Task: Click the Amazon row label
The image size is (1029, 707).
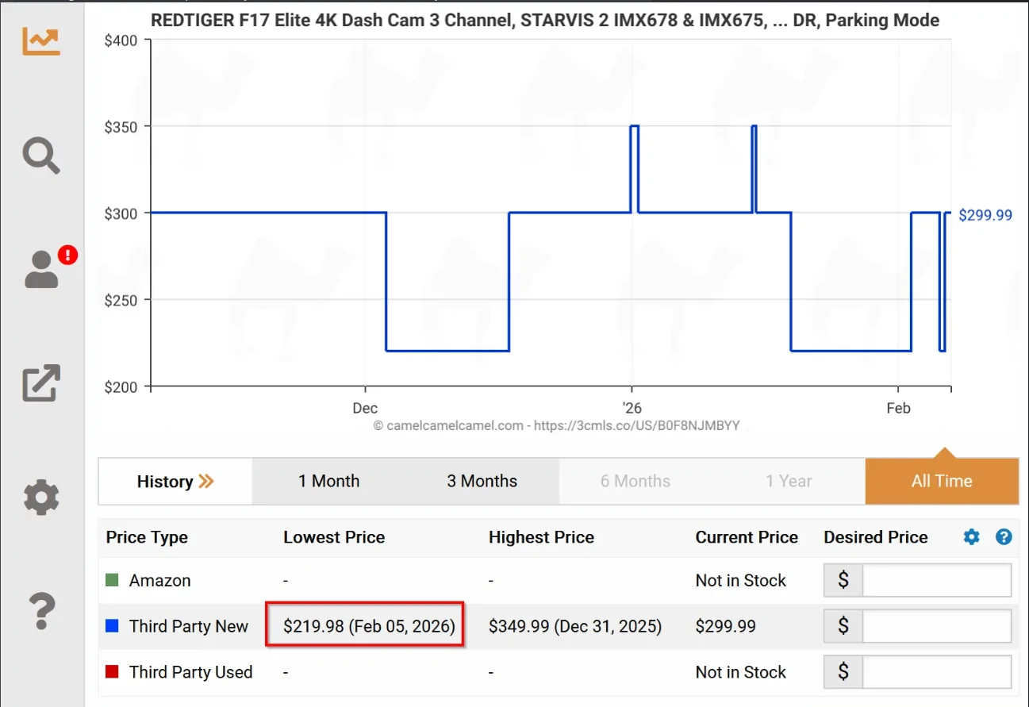Action: coord(160,580)
